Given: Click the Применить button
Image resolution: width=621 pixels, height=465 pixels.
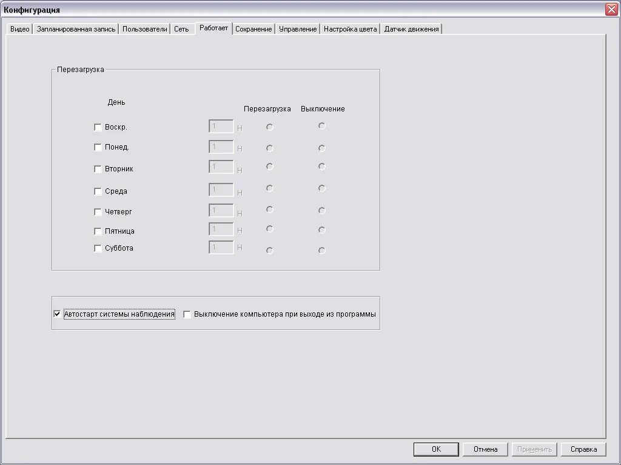Looking at the screenshot, I should pyautogui.click(x=534, y=449).
